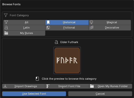Click the bar-chart icon on Decorative
The width and height of the screenshot is (134, 98).
coord(91,28)
